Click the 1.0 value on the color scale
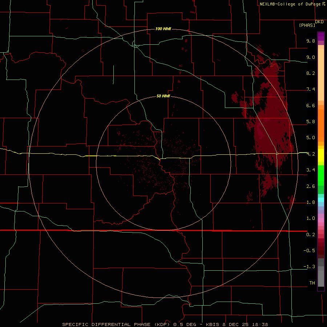The height and width of the screenshot is (327, 327). click(311, 218)
